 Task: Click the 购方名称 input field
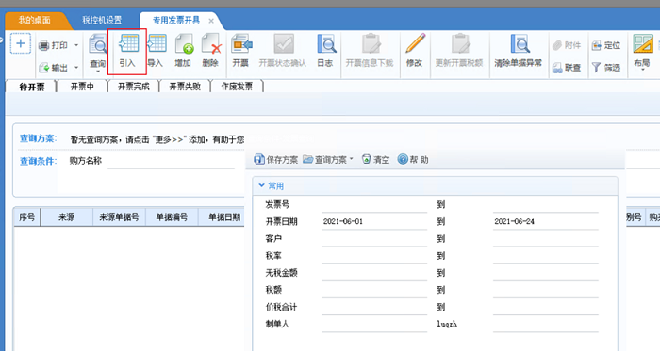(171, 161)
